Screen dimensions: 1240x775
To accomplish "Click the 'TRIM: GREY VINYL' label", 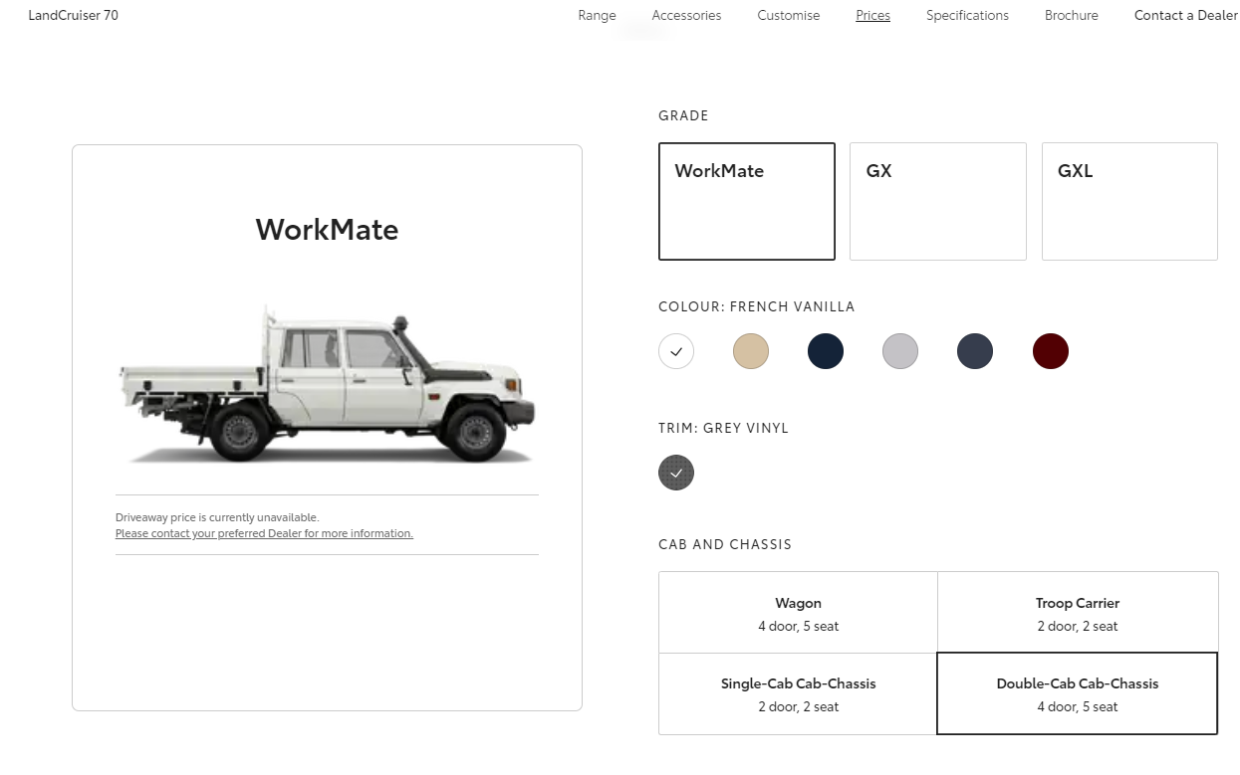I will pyautogui.click(x=723, y=428).
